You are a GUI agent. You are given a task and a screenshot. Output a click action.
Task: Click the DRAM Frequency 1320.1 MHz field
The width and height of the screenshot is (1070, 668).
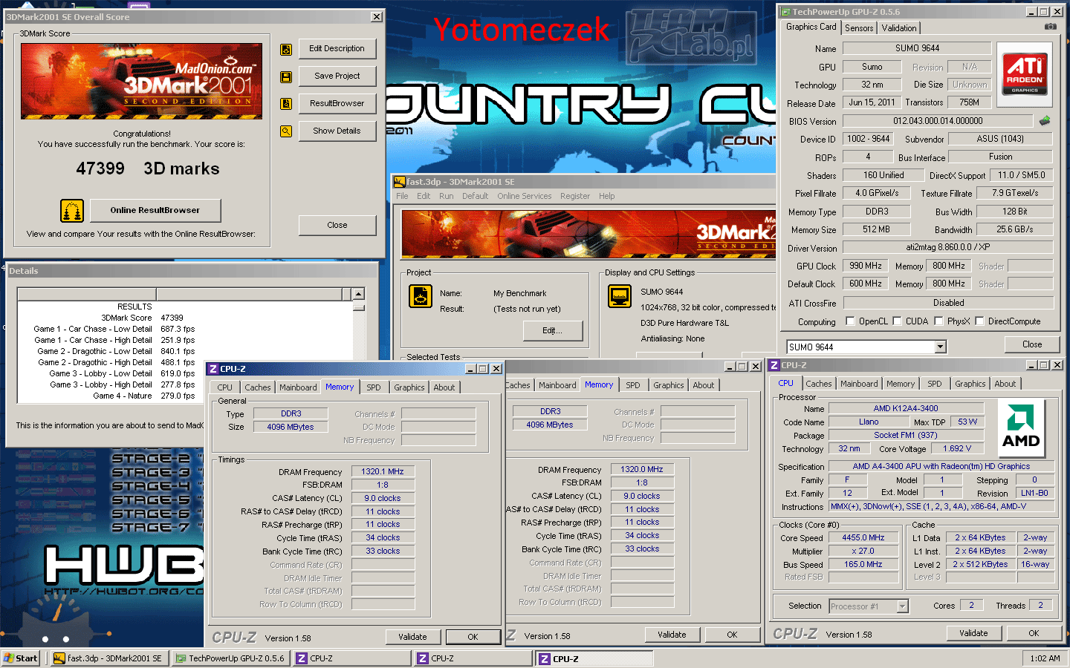(x=383, y=472)
